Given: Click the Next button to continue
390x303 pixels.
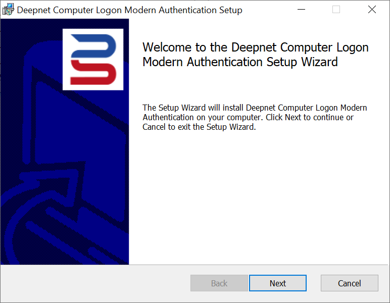Looking at the screenshot, I should pyautogui.click(x=277, y=283).
